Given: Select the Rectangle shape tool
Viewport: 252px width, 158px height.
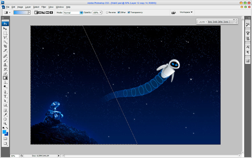Looking at the screenshot, I should coord(5,105).
